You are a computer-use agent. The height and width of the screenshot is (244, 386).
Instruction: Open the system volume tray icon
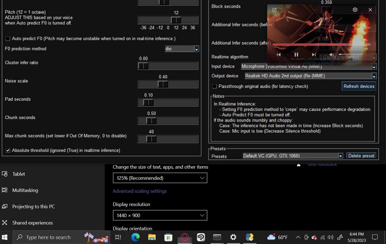click(330, 237)
